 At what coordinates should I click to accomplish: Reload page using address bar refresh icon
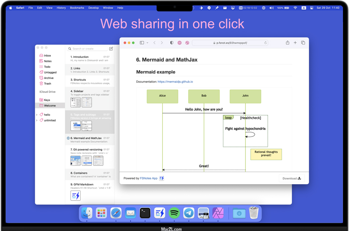[x=265, y=43]
